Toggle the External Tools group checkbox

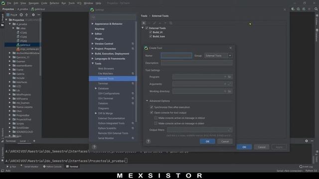click(x=147, y=28)
